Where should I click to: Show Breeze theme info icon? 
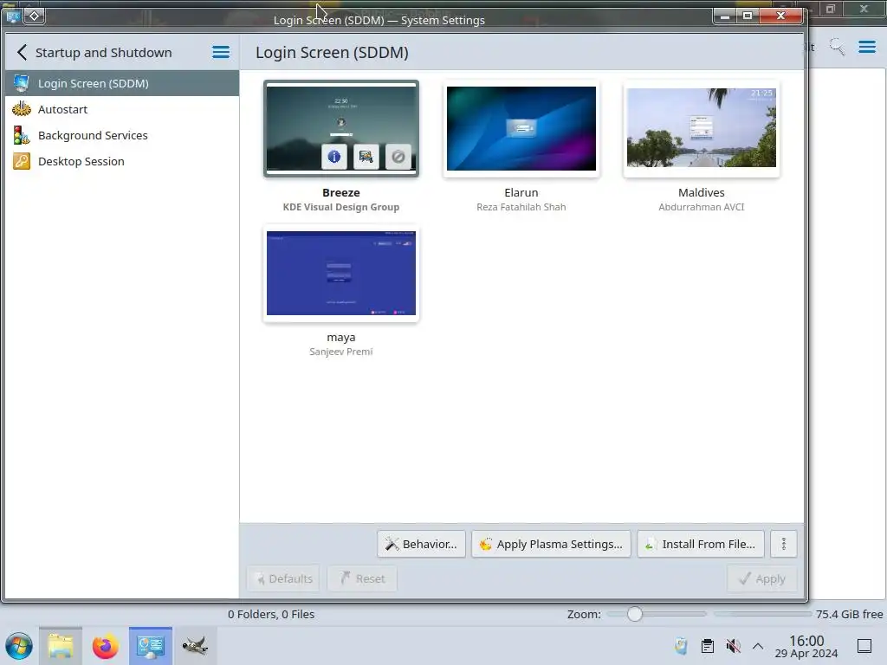(x=333, y=157)
